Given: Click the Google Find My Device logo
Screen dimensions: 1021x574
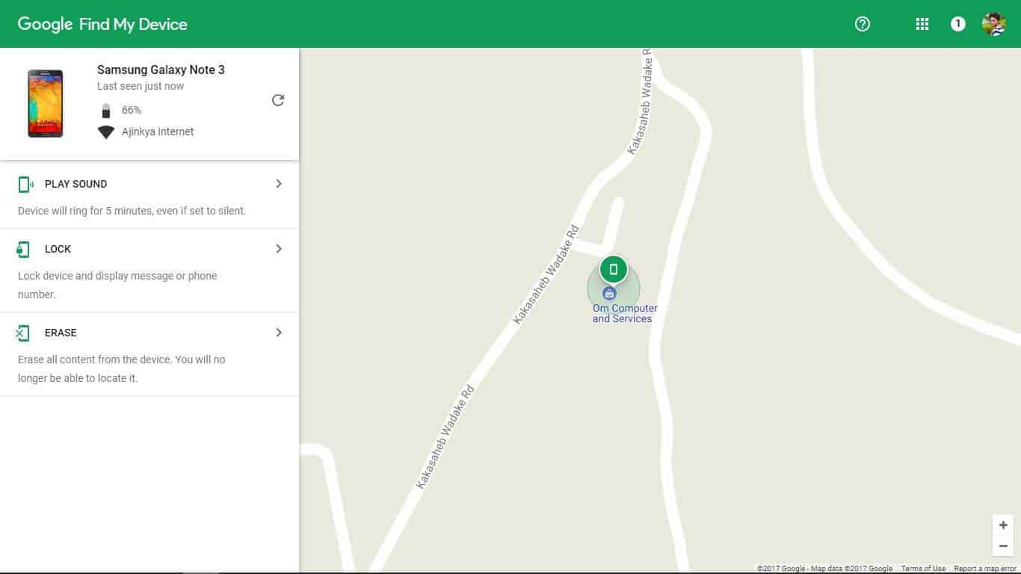Looking at the screenshot, I should pyautogui.click(x=102, y=24).
